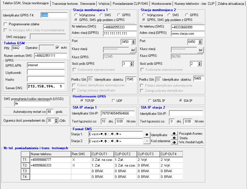The image size is (247, 189).
Task: Edit Format SMS Stacja 1 field
Action: tap(116, 134)
